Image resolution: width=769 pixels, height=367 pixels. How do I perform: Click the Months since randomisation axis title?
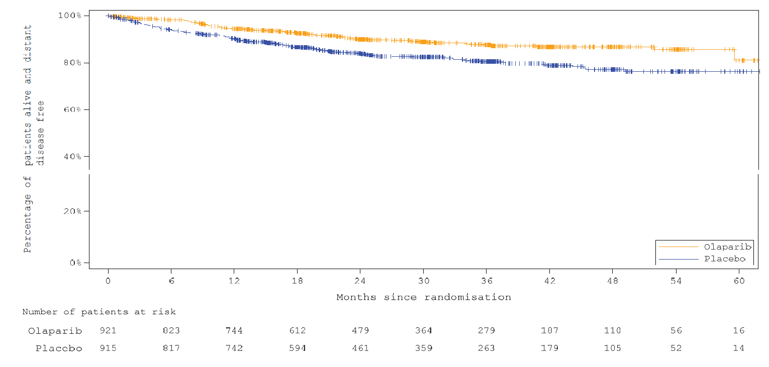pos(424,297)
